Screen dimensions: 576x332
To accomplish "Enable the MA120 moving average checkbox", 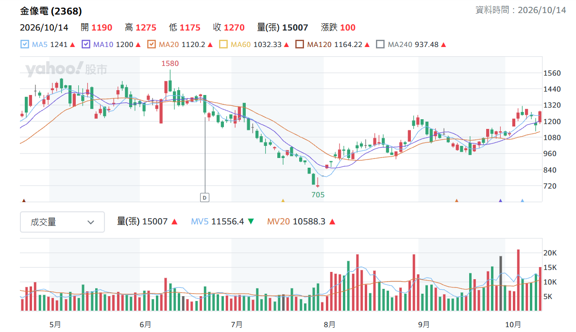I will coord(300,44).
